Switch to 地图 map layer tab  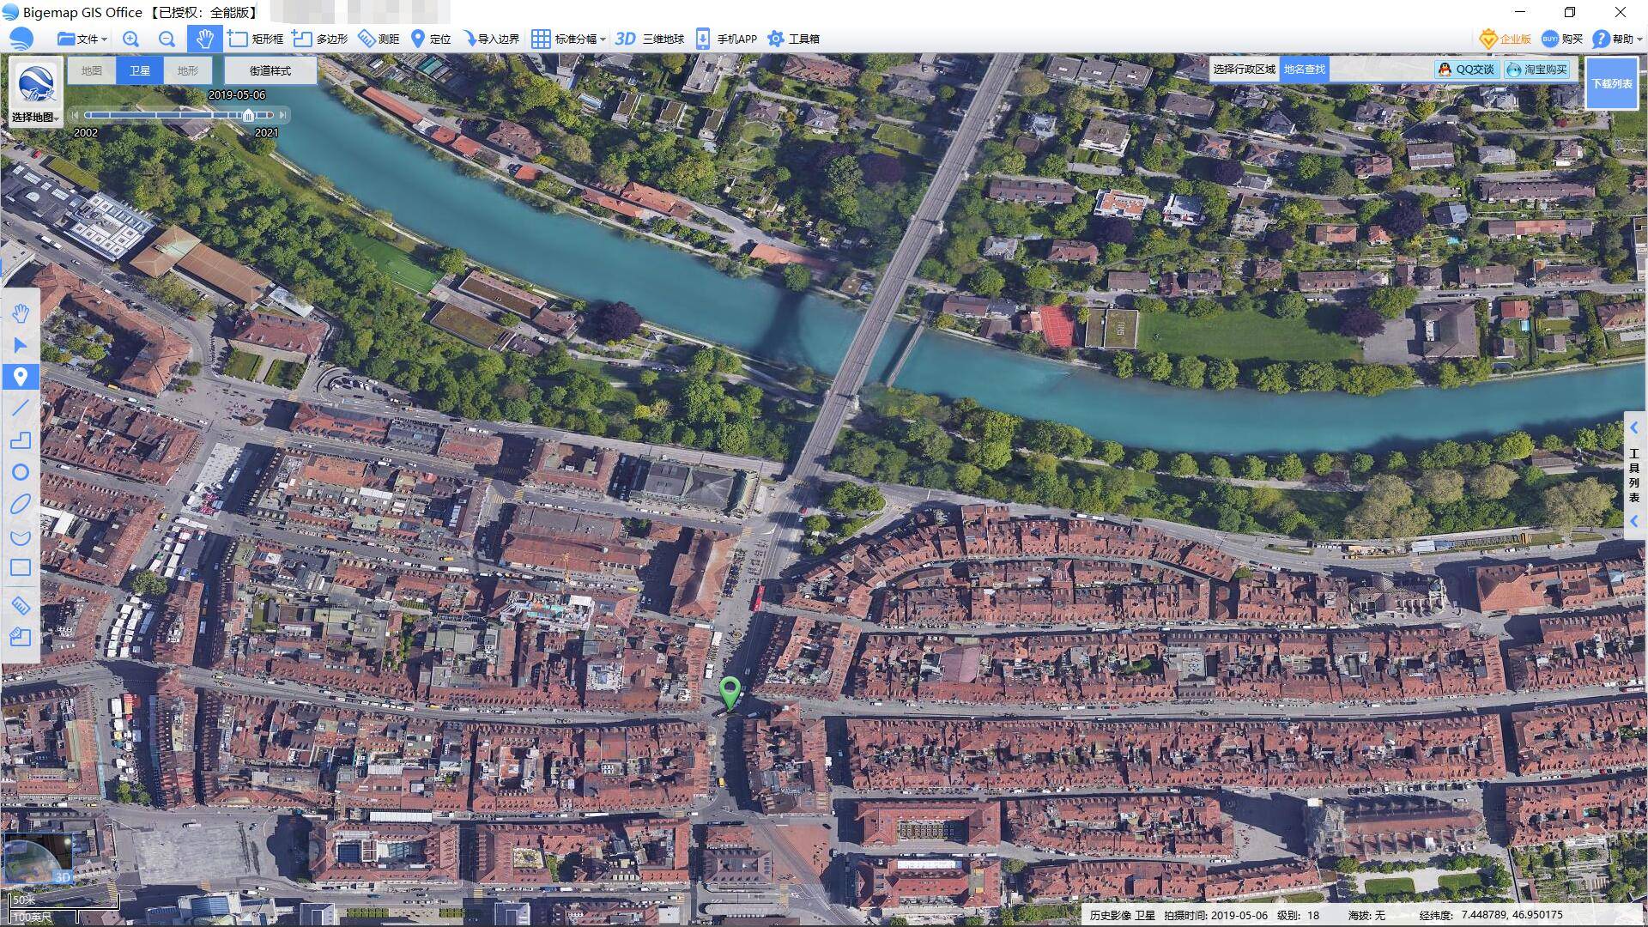[92, 70]
